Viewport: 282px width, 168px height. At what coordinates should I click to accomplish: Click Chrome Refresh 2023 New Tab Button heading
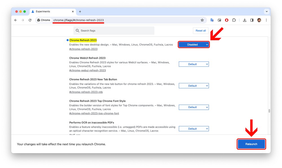tap(93, 79)
